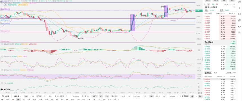Select the 30分 timeframe tab
The width and height of the screenshot is (242, 101).
[x=46, y=100]
